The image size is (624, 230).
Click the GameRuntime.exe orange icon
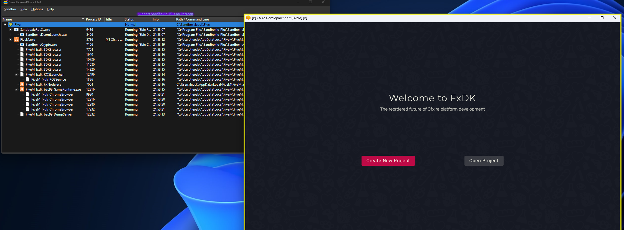[22, 89]
